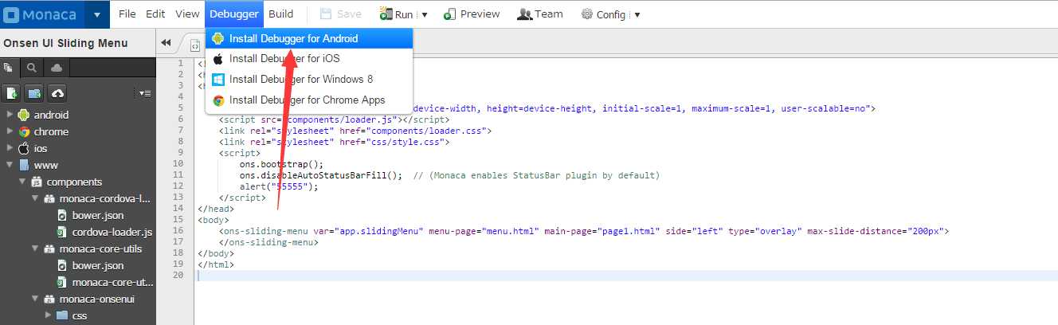The width and height of the screenshot is (1058, 325).
Task: Click the www folder page icon
Action: tap(23, 165)
